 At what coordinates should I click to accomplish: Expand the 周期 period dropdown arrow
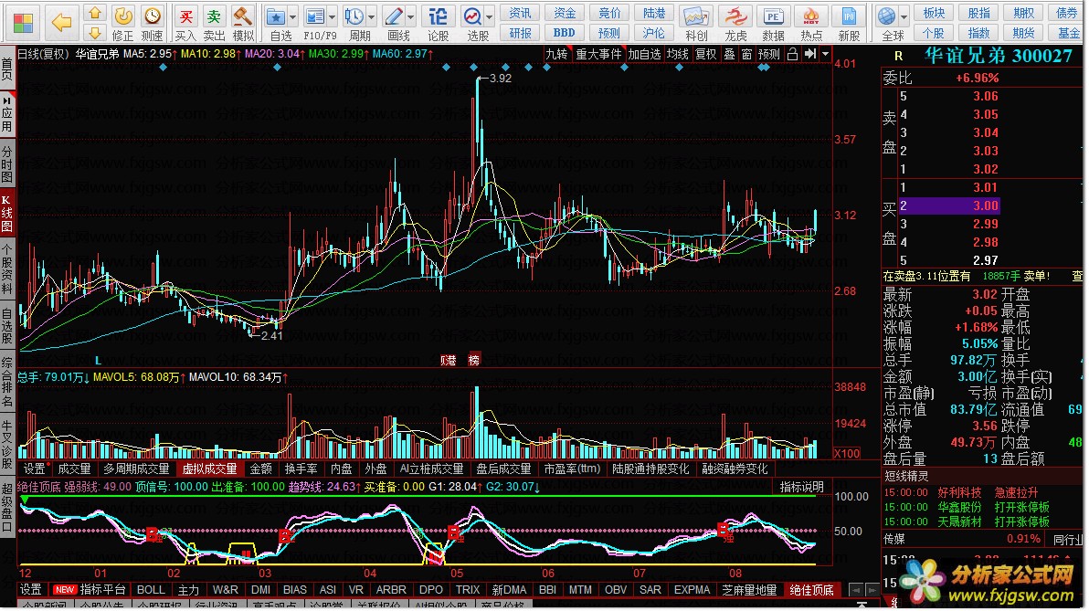[x=372, y=16]
